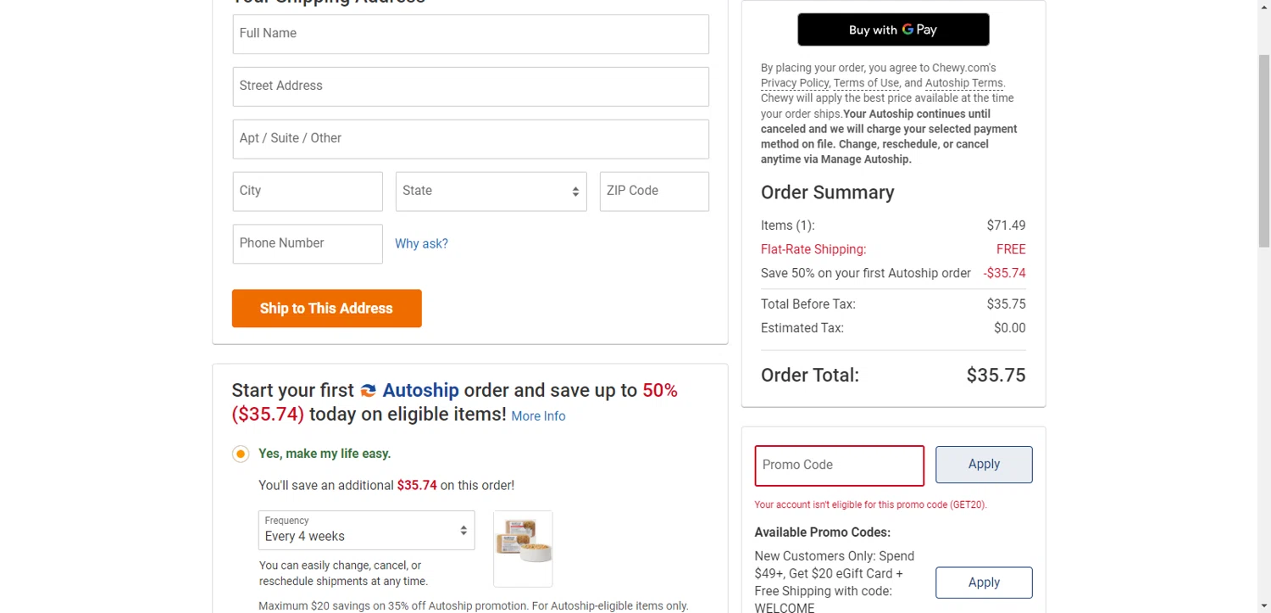Click the Promo Code text box
The width and height of the screenshot is (1271, 613).
839,465
